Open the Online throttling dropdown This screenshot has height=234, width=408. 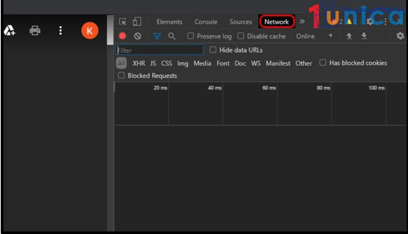314,36
